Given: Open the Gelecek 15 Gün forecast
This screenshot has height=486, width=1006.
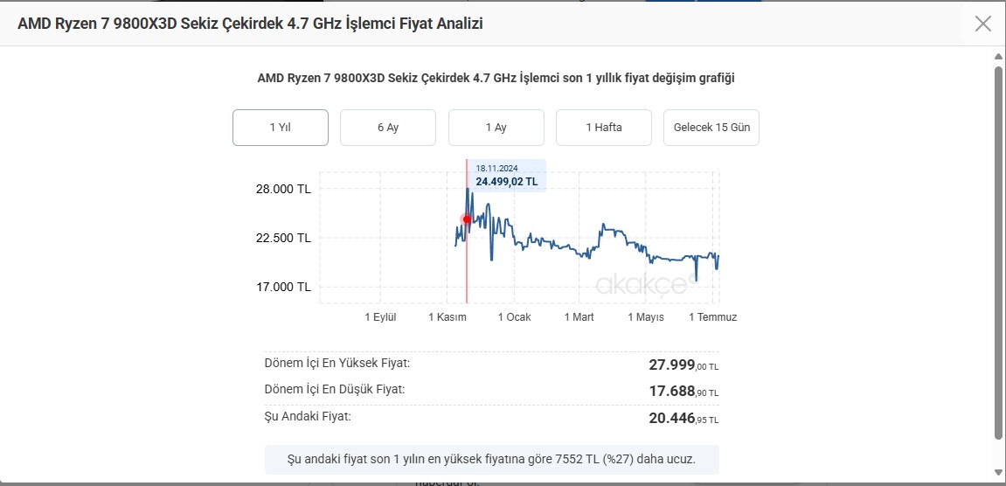Looking at the screenshot, I should point(711,128).
